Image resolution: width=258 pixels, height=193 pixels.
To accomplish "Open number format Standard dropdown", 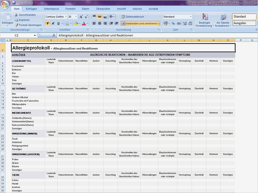I will pyautogui.click(x=191, y=17).
